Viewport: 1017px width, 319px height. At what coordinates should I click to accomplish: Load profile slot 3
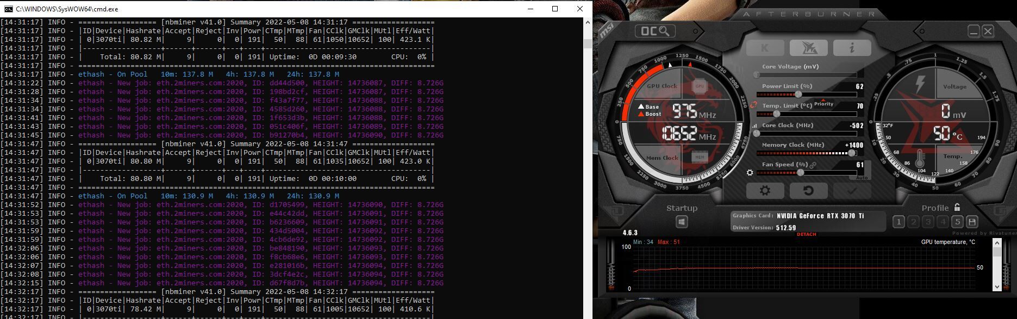pos(928,222)
